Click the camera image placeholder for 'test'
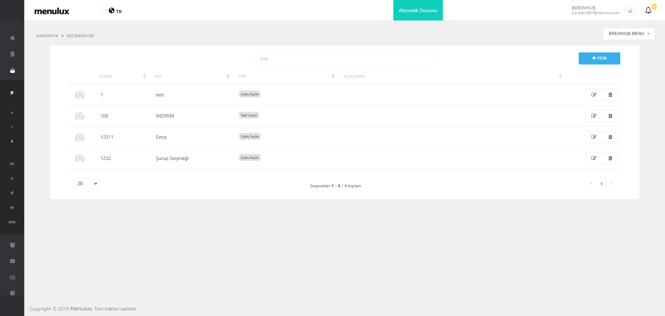This screenshot has width=665, height=316. click(x=80, y=95)
